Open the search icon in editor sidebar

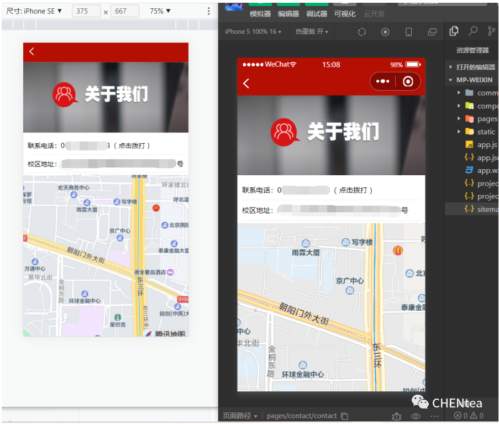coord(473,31)
